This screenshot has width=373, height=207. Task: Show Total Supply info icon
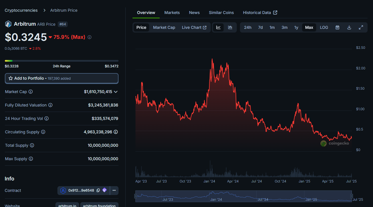(32, 145)
